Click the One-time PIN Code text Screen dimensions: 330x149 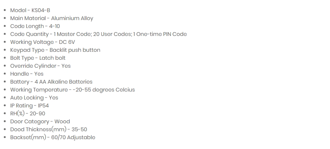click(162, 34)
